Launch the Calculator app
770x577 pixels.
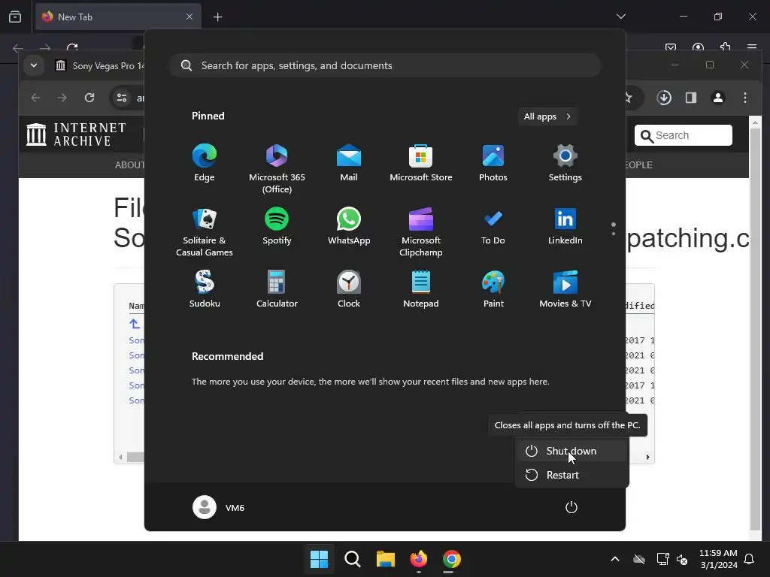[277, 289]
